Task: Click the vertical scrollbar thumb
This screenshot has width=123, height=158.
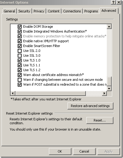Action: (x=109, y=81)
